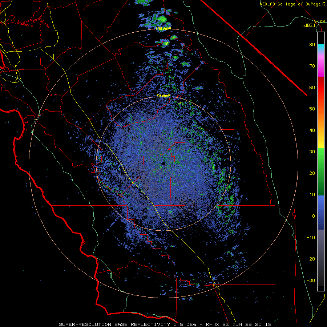Click the 20 value on the dBZ scale
327x327 pixels.
coord(312,173)
